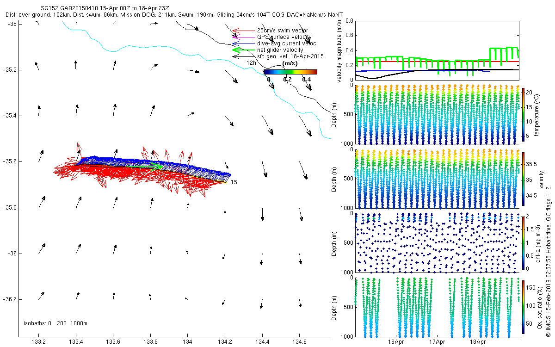This screenshot has width=555, height=347.
Task: Click the '15' label at the glider track end
Action: [234, 182]
